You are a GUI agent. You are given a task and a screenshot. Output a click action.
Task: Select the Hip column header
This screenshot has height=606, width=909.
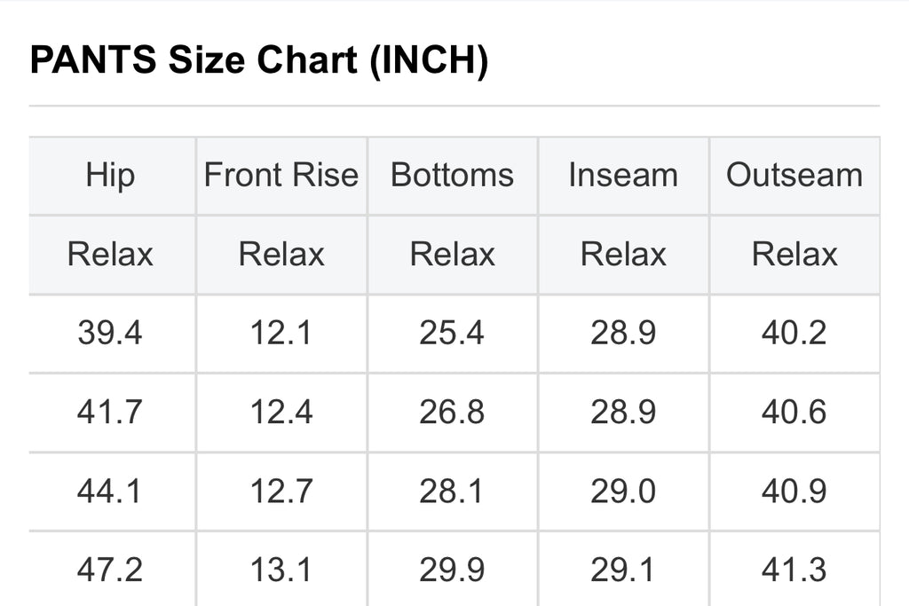pos(110,175)
